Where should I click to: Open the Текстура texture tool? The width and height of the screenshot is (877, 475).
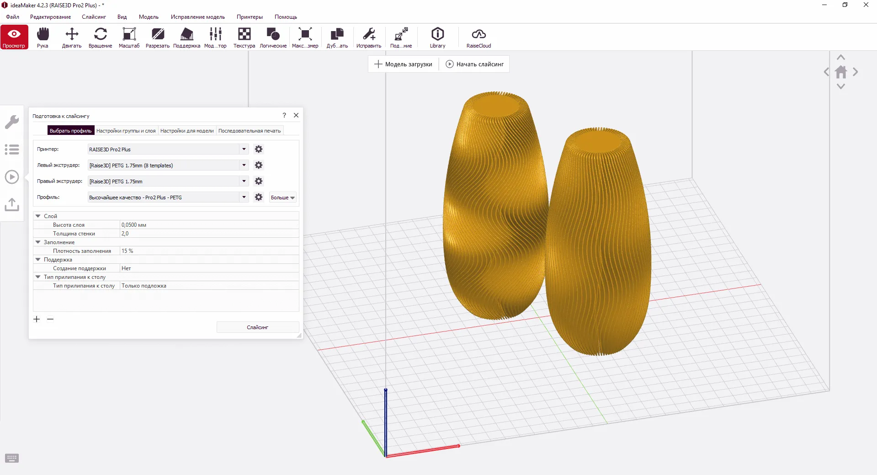[x=244, y=37]
